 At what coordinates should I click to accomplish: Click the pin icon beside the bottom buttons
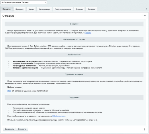pos(145,129)
